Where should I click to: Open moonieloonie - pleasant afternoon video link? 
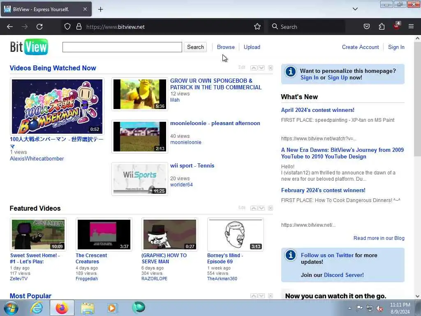215,123
